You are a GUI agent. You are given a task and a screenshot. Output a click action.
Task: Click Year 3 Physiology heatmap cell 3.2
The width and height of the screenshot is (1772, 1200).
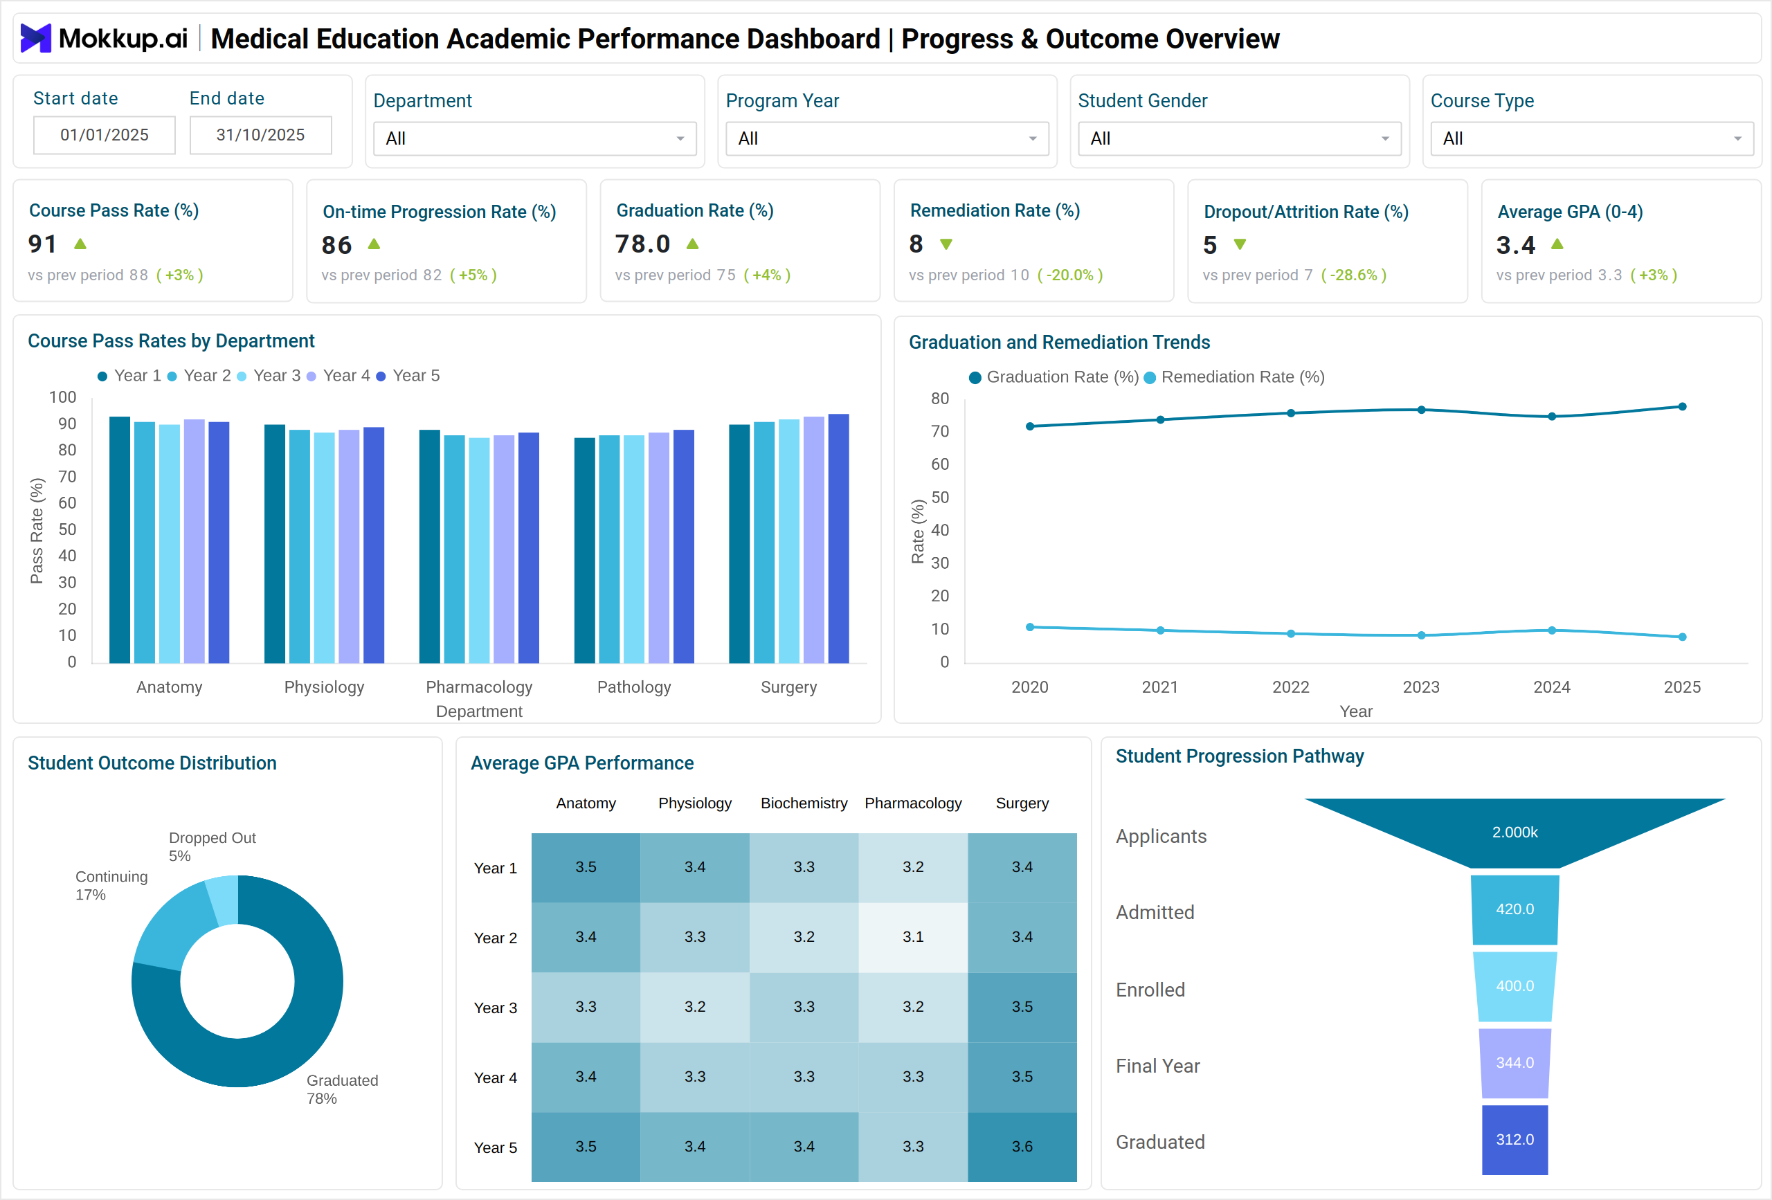coord(695,1007)
